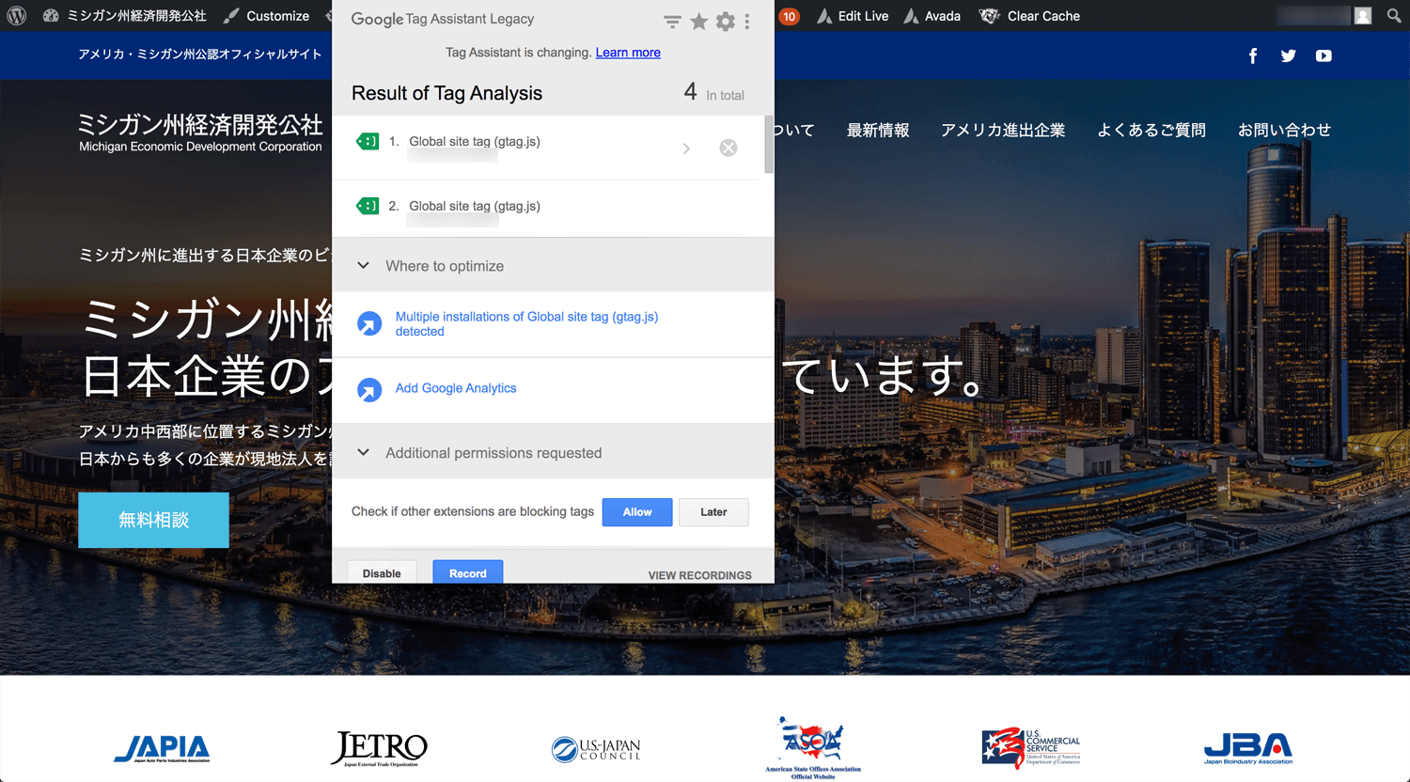The image size is (1410, 782).
Task: Click the JAPIA logo
Action: pyautogui.click(x=162, y=748)
